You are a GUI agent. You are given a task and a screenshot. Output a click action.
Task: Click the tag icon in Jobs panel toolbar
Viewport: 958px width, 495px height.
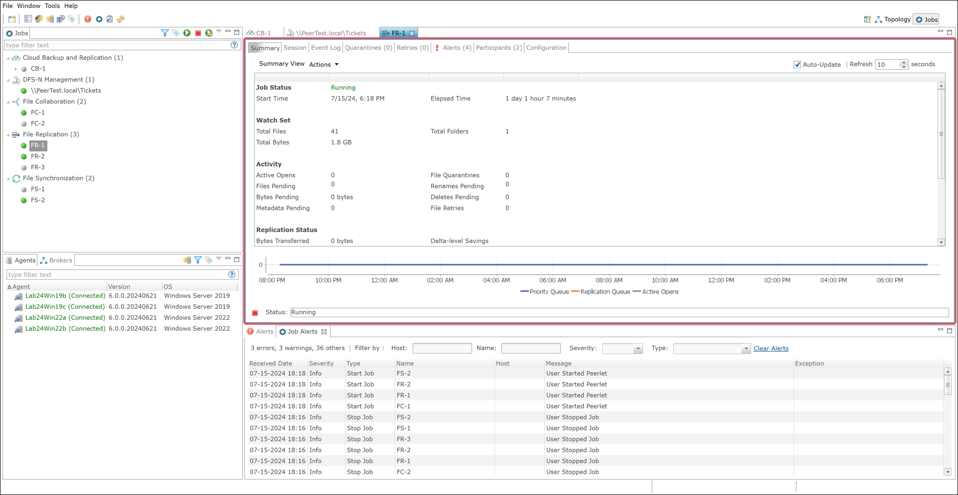click(x=176, y=33)
